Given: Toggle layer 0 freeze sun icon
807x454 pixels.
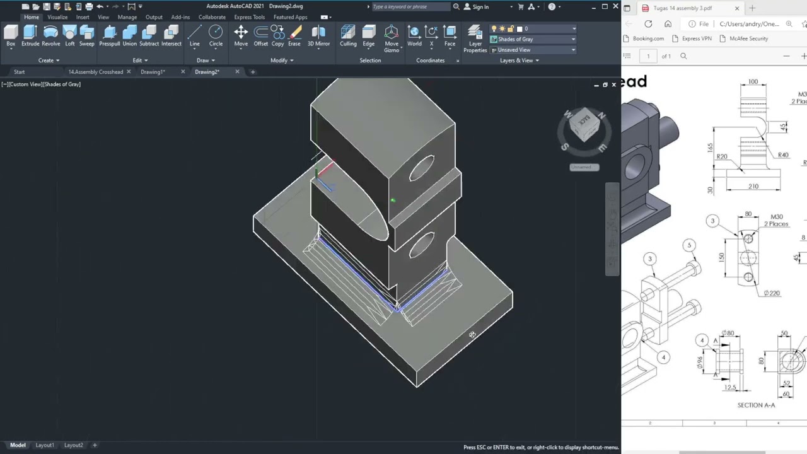Looking at the screenshot, I should coord(502,29).
